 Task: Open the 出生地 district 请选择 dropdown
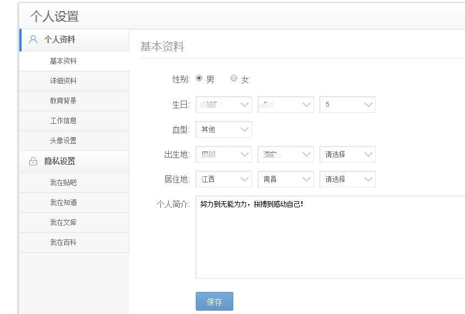point(348,154)
